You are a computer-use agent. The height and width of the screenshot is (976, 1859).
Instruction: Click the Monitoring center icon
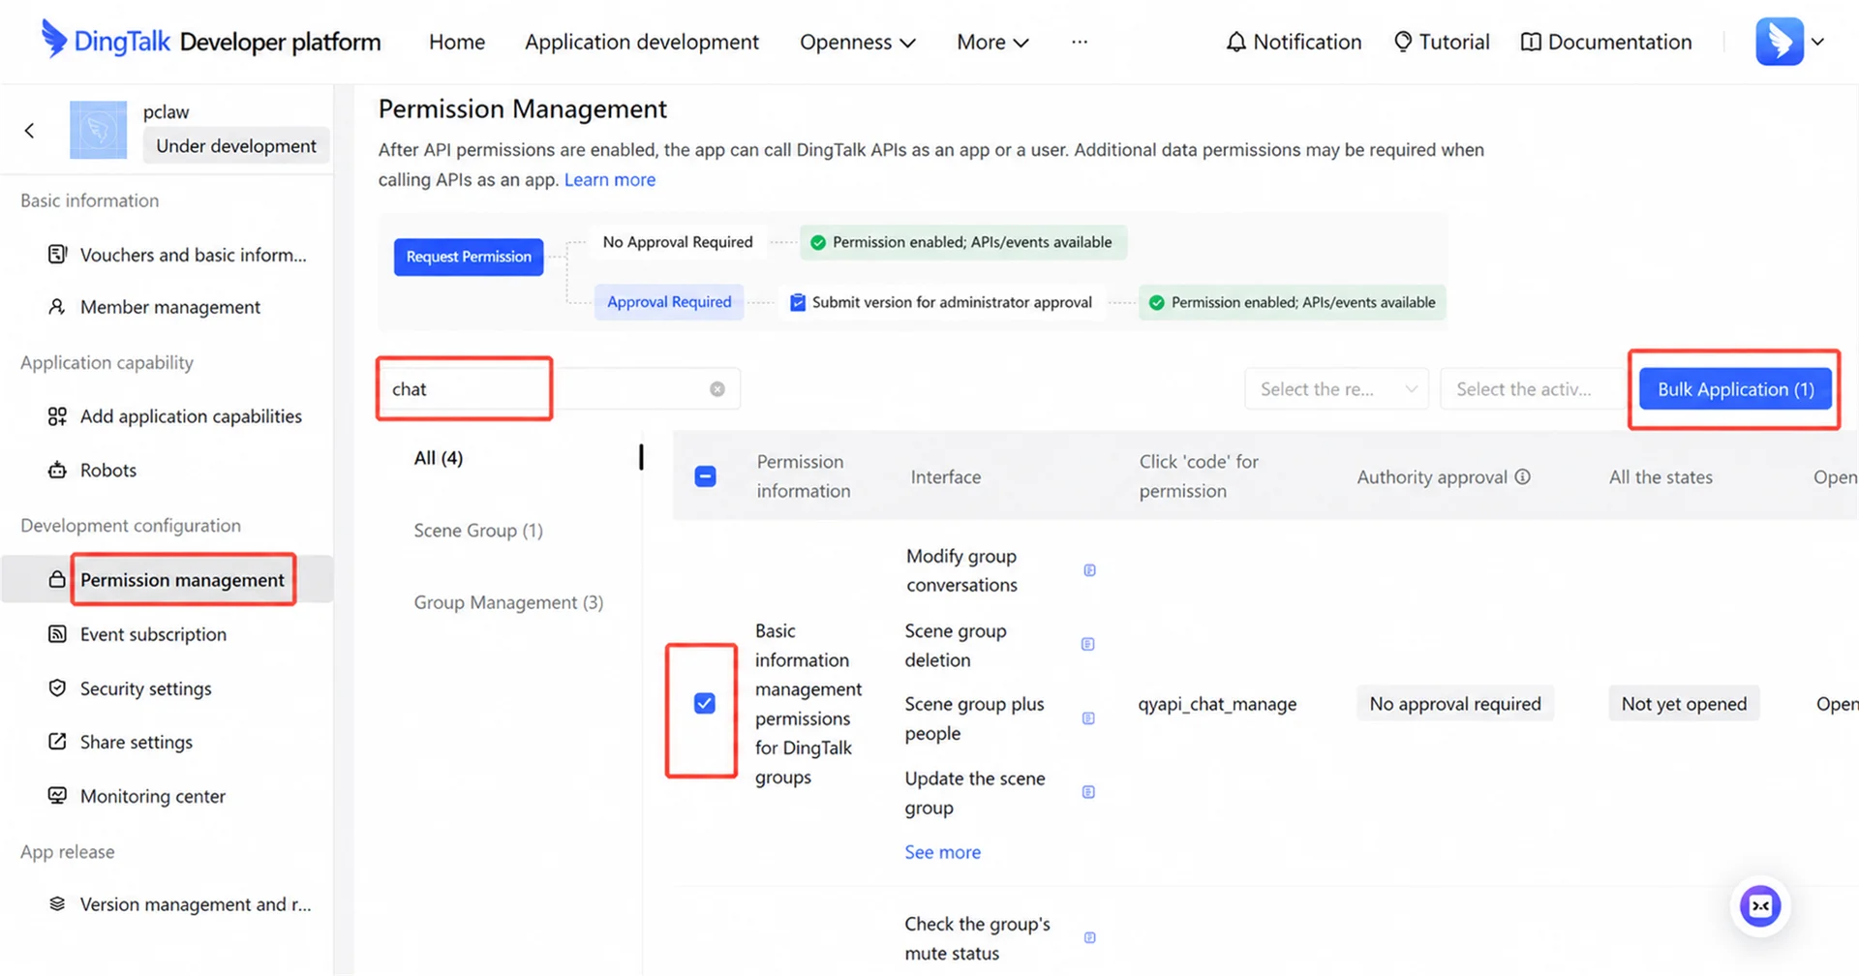(57, 796)
